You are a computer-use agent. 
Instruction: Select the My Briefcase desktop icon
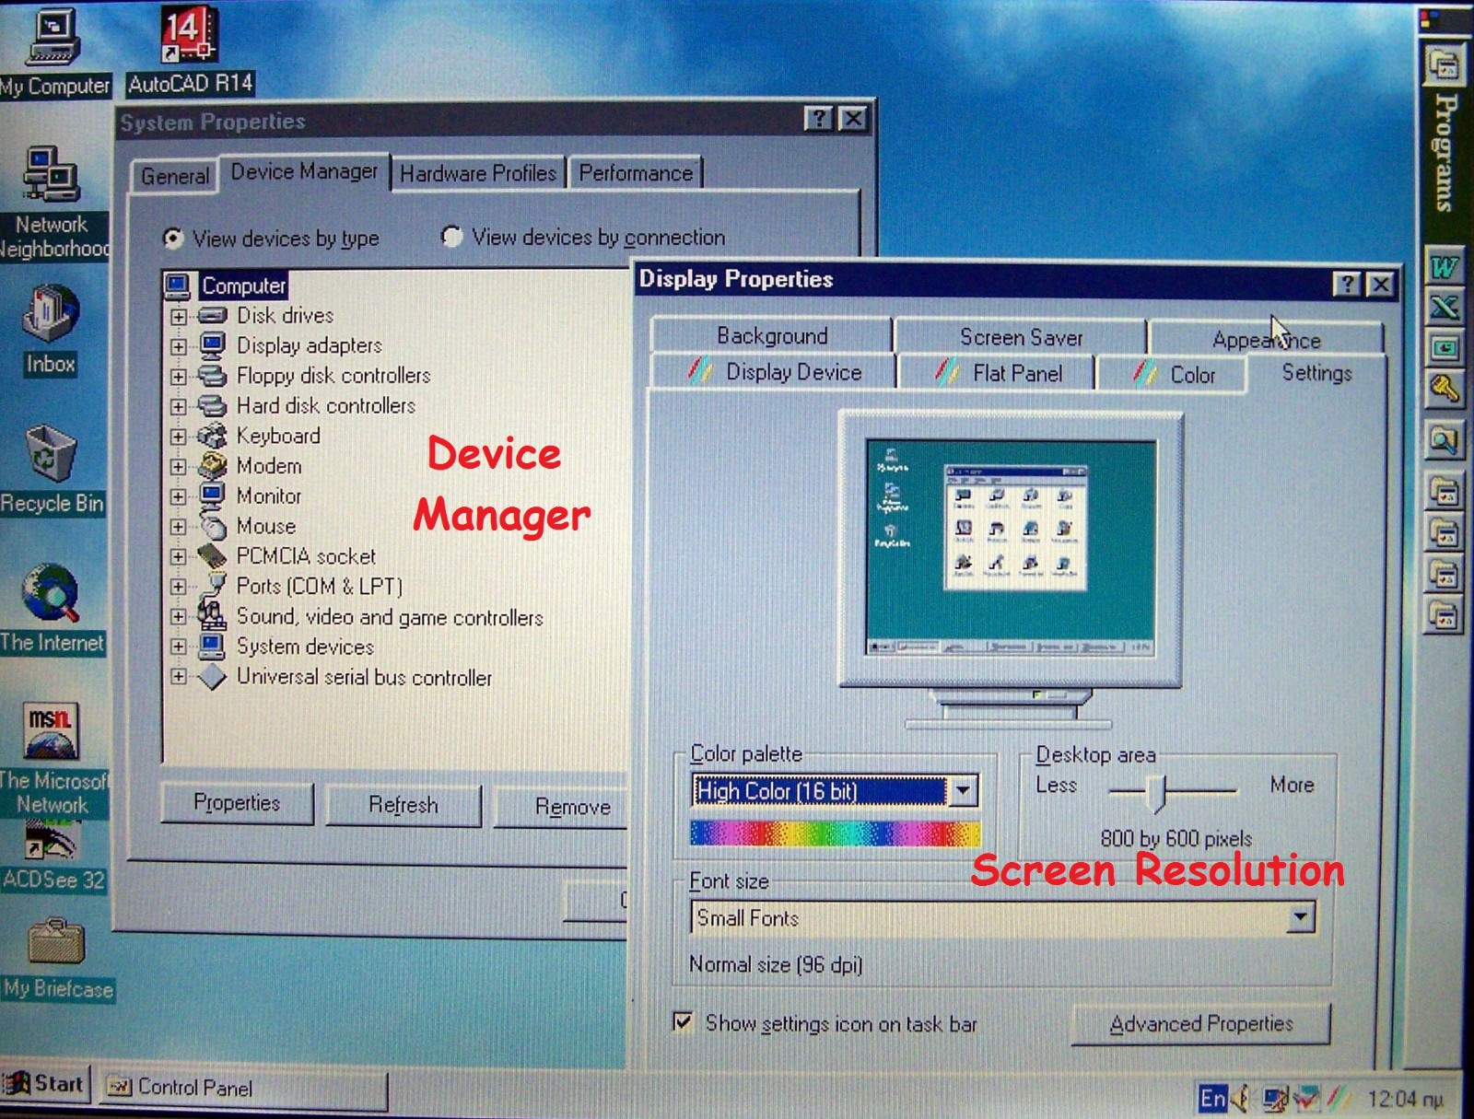pos(57,959)
